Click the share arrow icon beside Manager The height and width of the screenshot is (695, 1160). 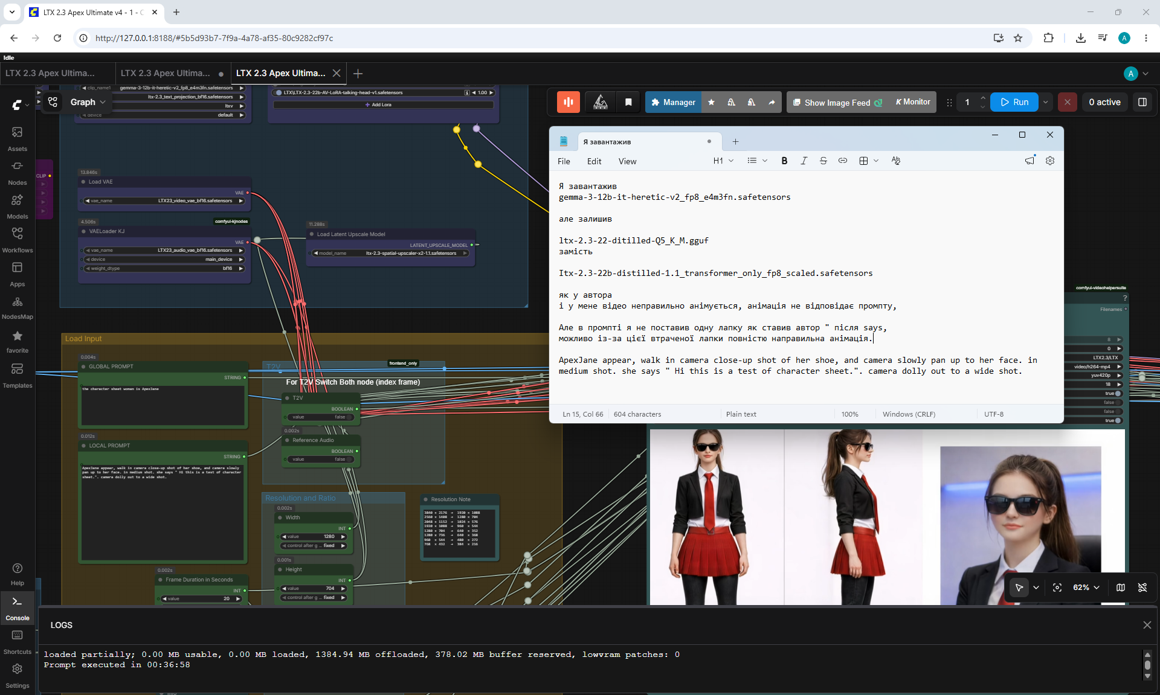pos(772,102)
